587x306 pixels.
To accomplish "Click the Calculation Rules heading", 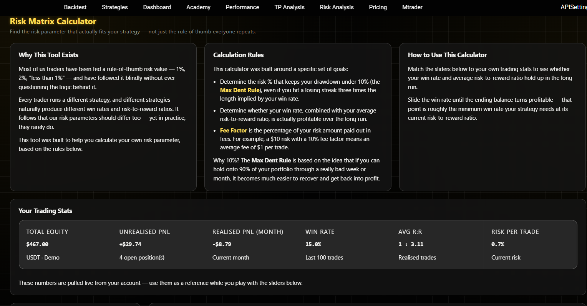I will coord(239,55).
